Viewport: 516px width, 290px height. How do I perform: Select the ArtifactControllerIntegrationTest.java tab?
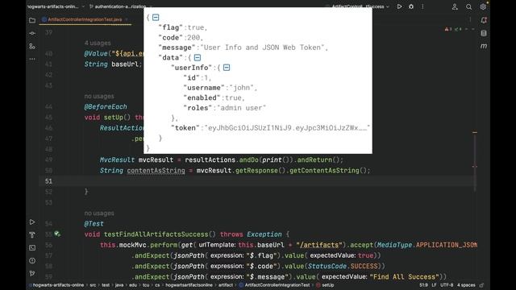pos(85,19)
